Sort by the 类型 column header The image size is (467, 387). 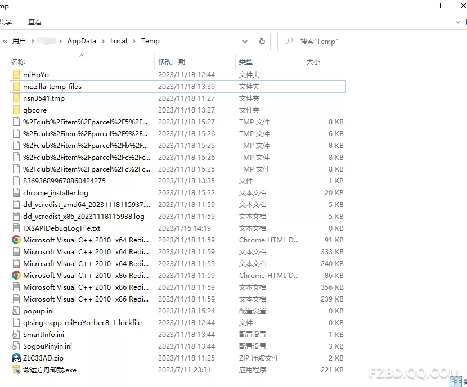tap(246, 62)
